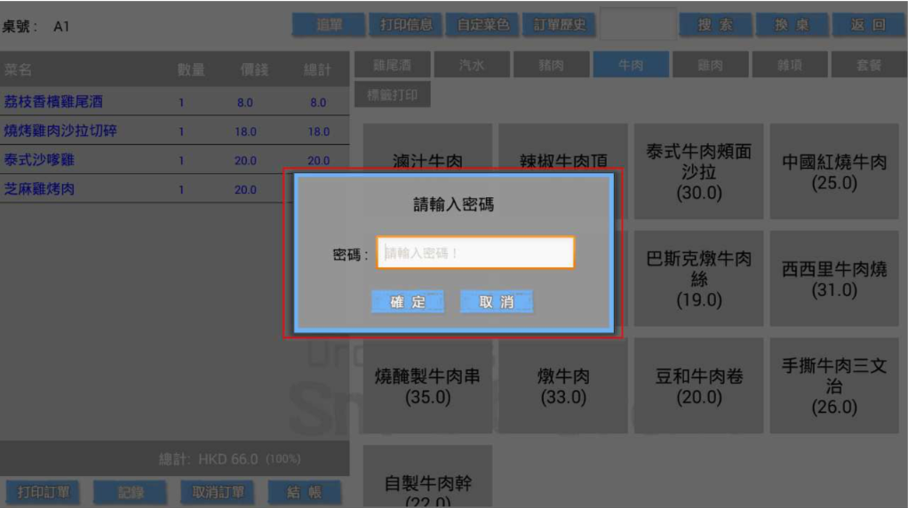Add 泰式牛肉頰面沙拉 (30.0) dish
The height and width of the screenshot is (508, 908).
point(699,171)
